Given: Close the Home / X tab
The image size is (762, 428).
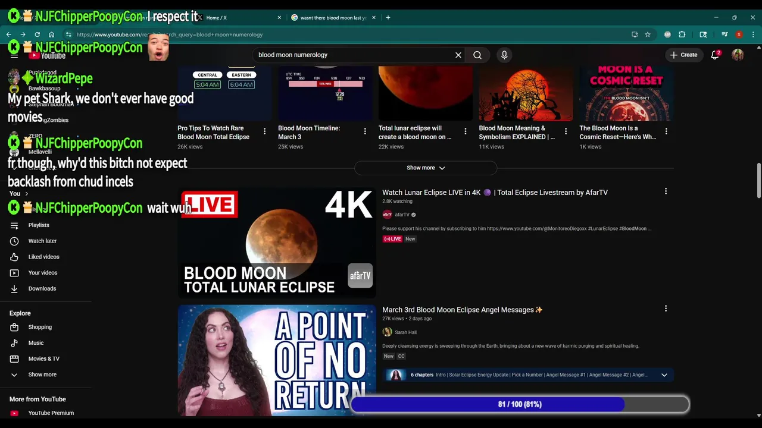Looking at the screenshot, I should pos(279,18).
